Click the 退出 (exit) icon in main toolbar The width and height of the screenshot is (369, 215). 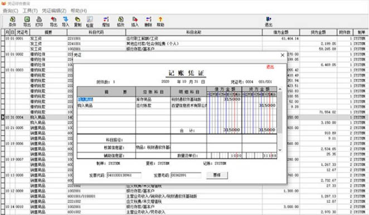click(269, 21)
